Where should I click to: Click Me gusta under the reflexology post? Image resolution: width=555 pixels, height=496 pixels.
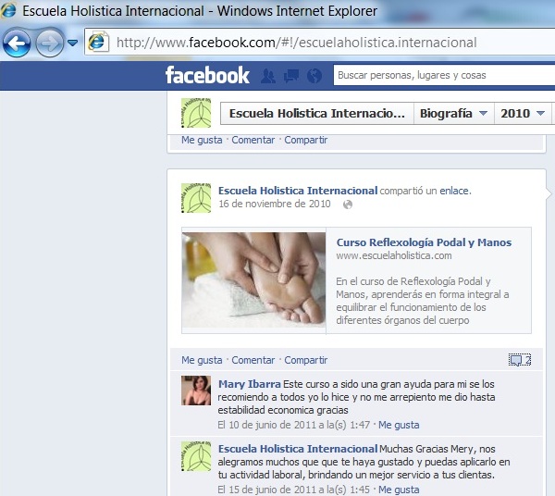pyautogui.click(x=202, y=360)
